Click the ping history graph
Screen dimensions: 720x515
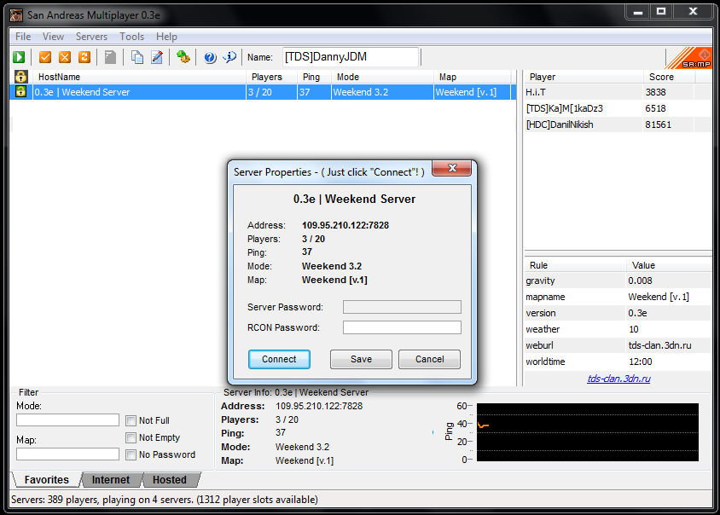tap(588, 432)
